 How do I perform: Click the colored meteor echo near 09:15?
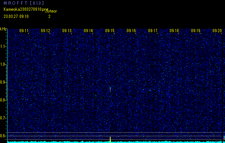click(x=110, y=89)
